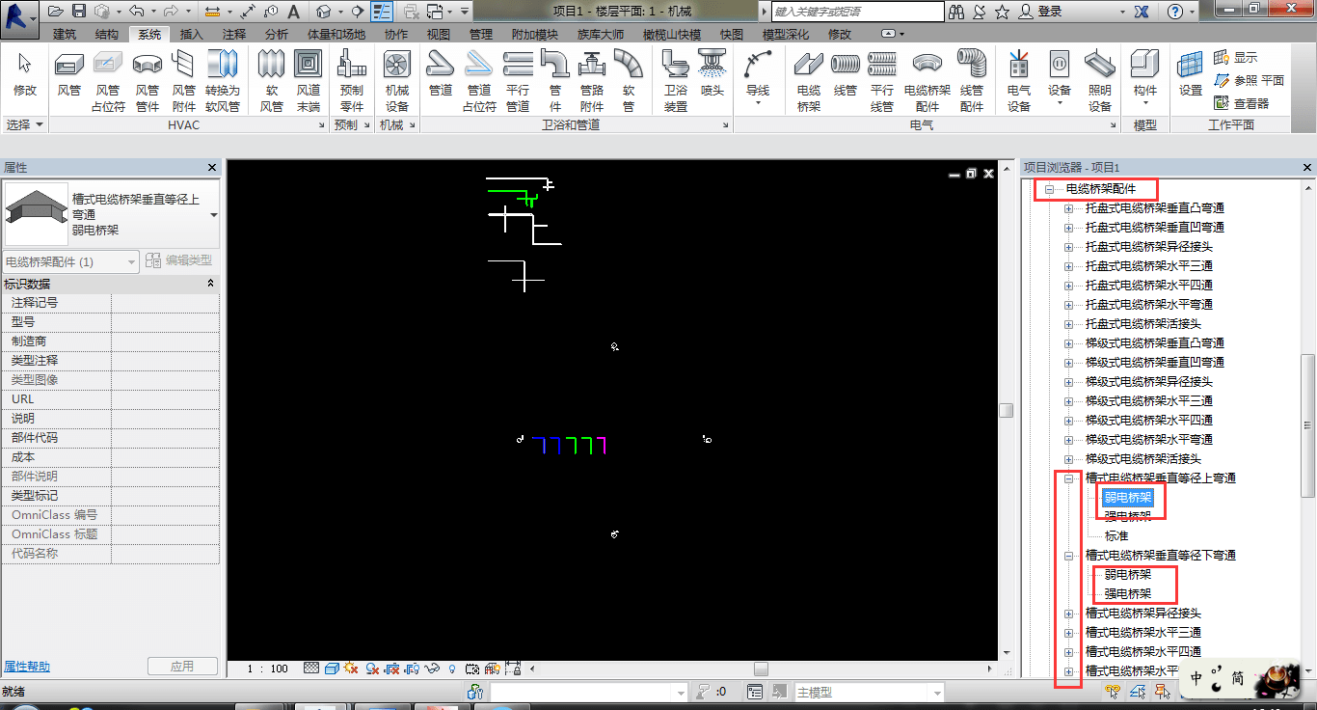1317x710 pixels.
Task: Select the 风道末端 air terminal tool
Action: click(x=309, y=80)
